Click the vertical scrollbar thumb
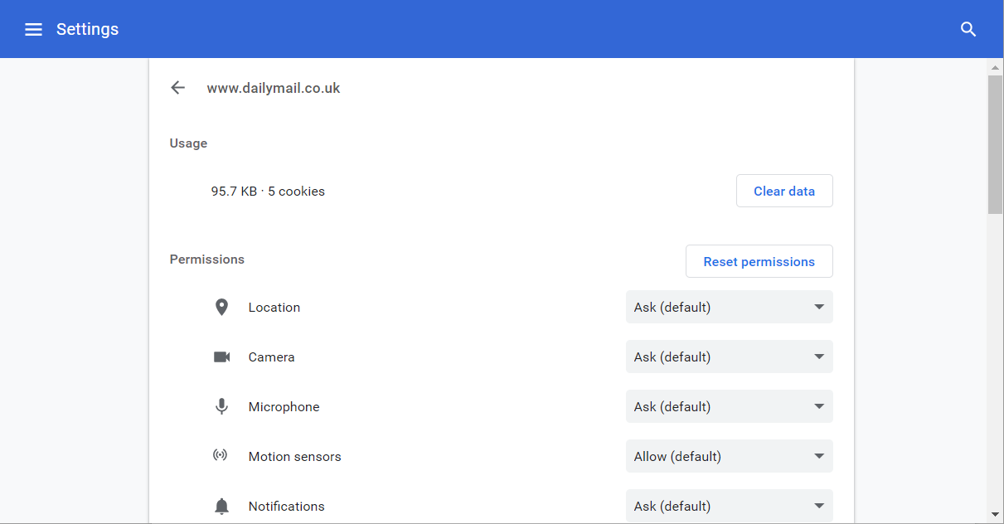The image size is (1004, 524). tap(996, 144)
